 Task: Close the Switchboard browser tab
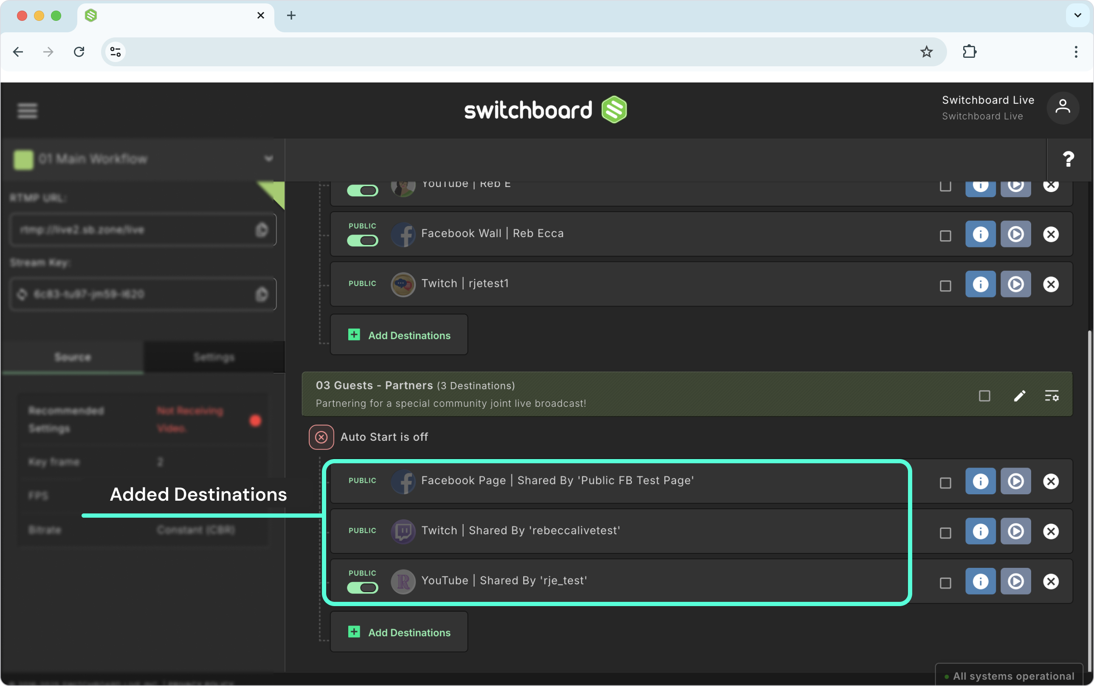(261, 15)
